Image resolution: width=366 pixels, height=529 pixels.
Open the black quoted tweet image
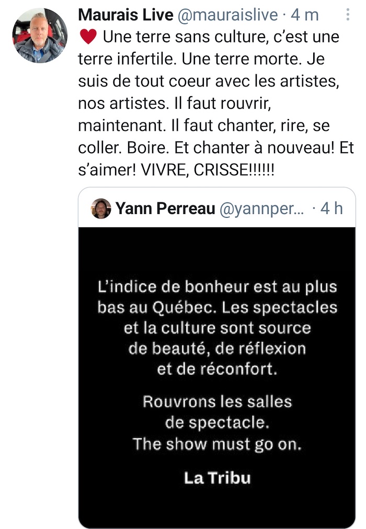(217, 377)
